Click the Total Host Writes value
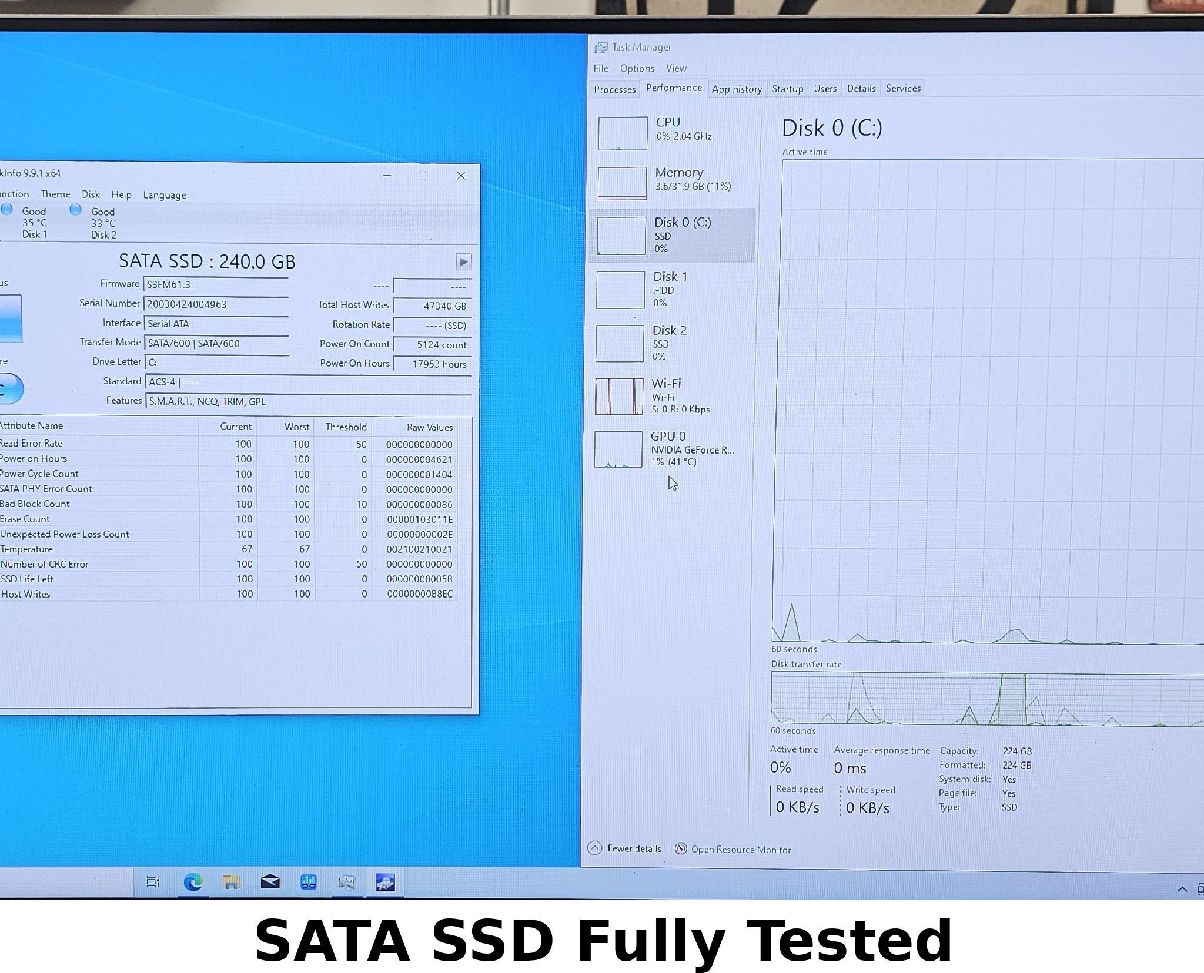Image resolution: width=1204 pixels, height=973 pixels. (432, 306)
